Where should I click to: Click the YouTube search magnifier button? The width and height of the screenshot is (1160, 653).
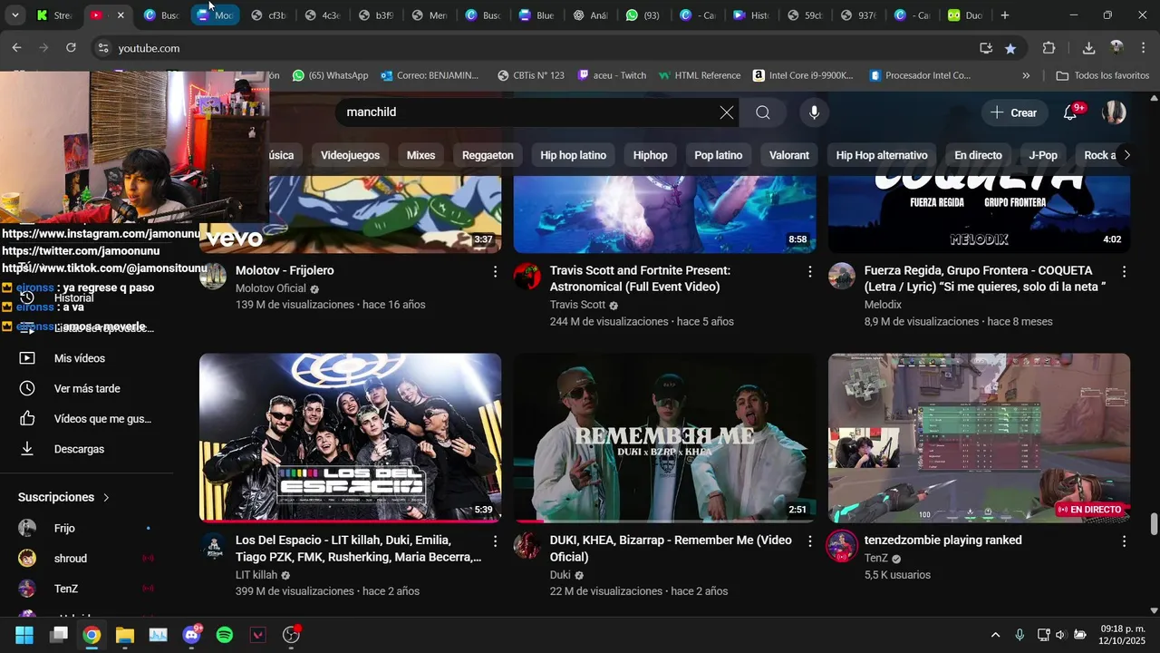coord(763,112)
